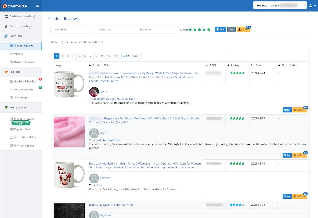Toggle the hamburger sidebar menu
Screen dimensions: 318x218
(x=38, y=6)
